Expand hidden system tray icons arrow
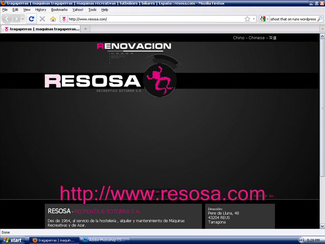 pos(301,240)
